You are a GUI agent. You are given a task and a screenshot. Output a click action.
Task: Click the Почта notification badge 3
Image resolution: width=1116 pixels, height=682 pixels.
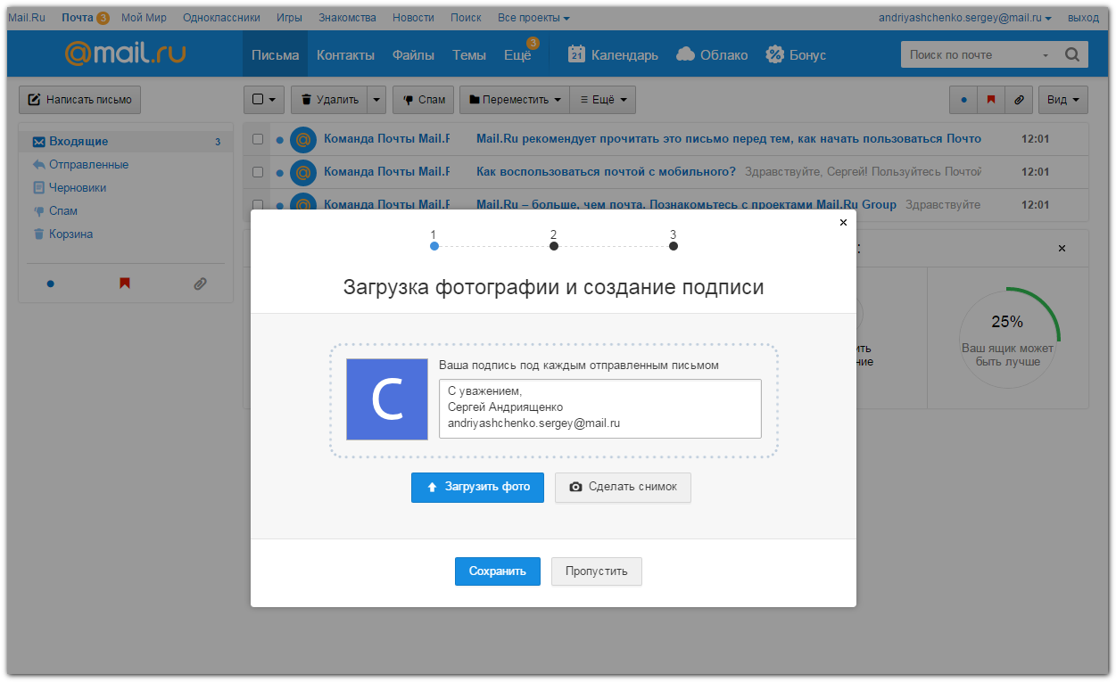103,18
